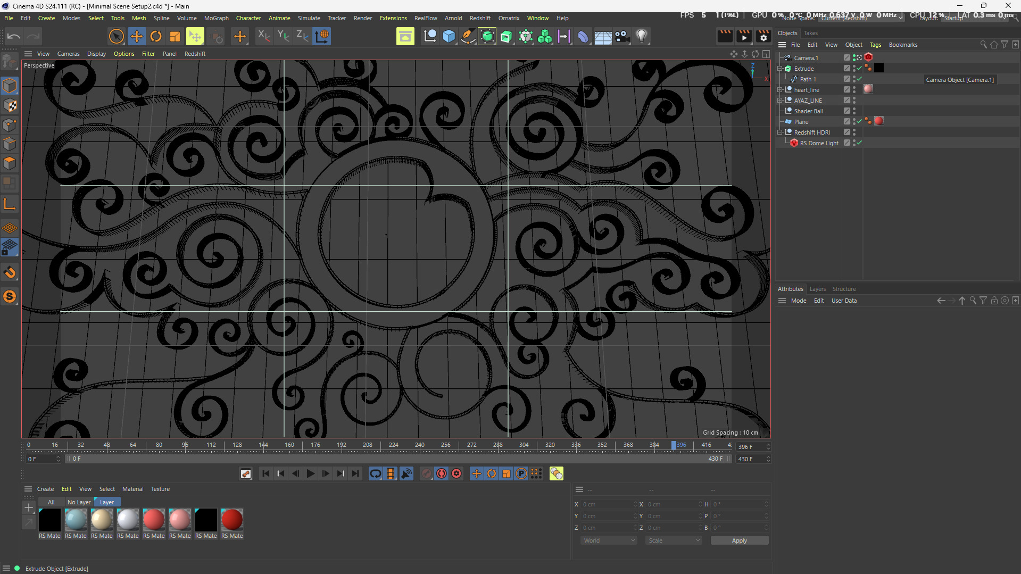Expand the heart_line object tree
The width and height of the screenshot is (1021, 574).
pyautogui.click(x=780, y=90)
